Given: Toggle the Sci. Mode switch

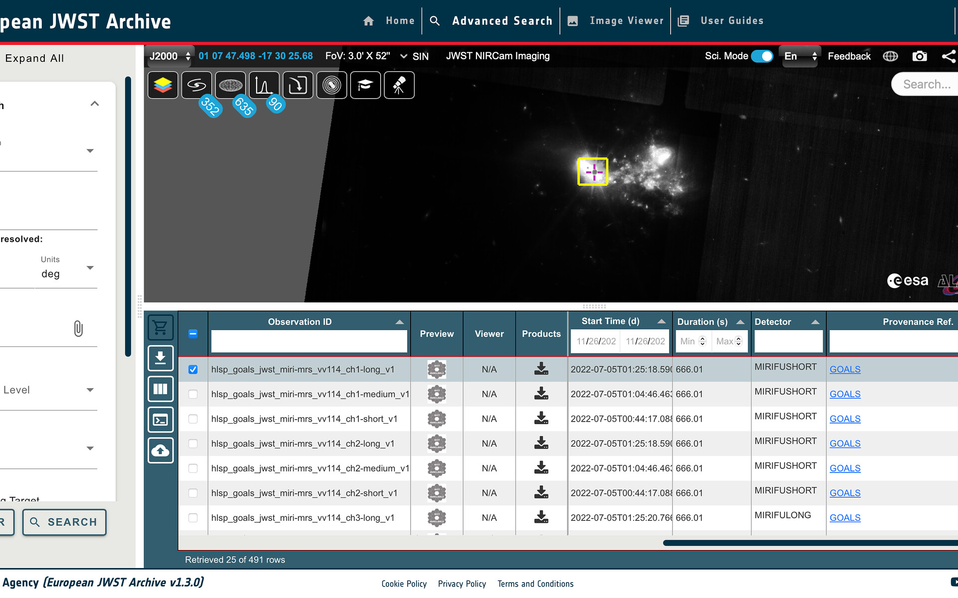Looking at the screenshot, I should [761, 56].
